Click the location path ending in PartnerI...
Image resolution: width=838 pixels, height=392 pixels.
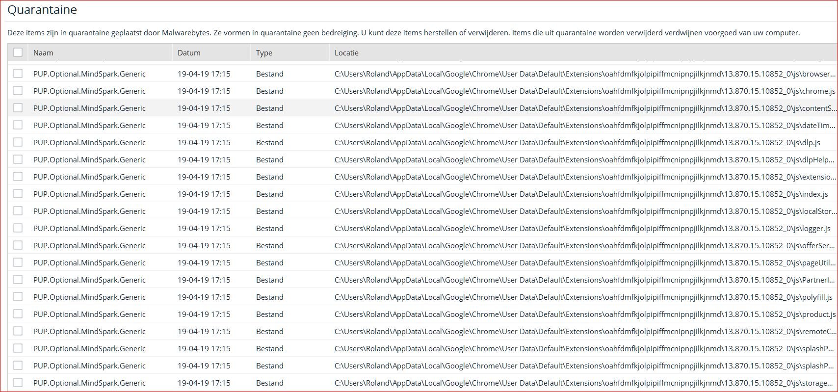coord(585,280)
